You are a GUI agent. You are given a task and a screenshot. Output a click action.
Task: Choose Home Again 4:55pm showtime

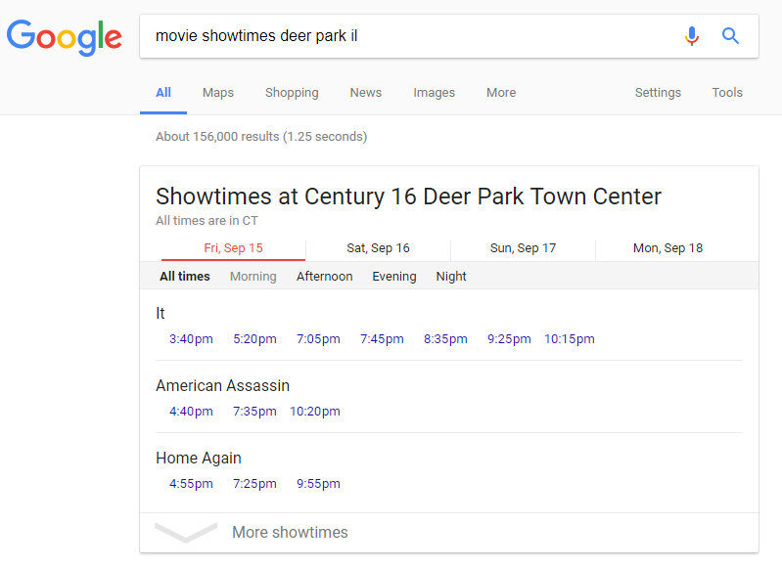tap(191, 484)
